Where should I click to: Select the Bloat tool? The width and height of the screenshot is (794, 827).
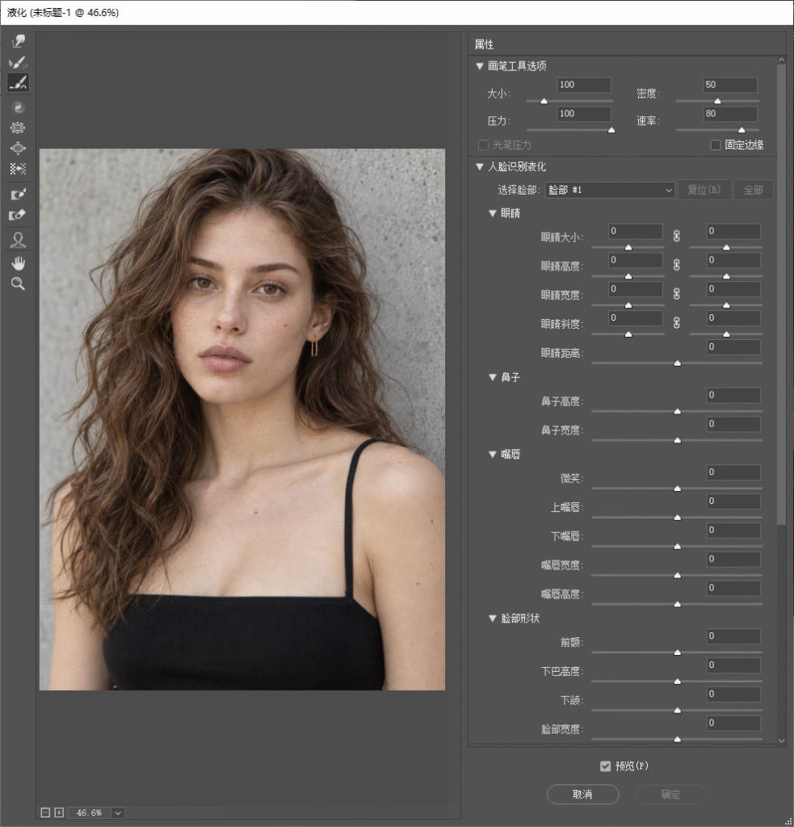[18, 149]
